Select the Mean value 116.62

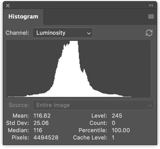pos(42,116)
